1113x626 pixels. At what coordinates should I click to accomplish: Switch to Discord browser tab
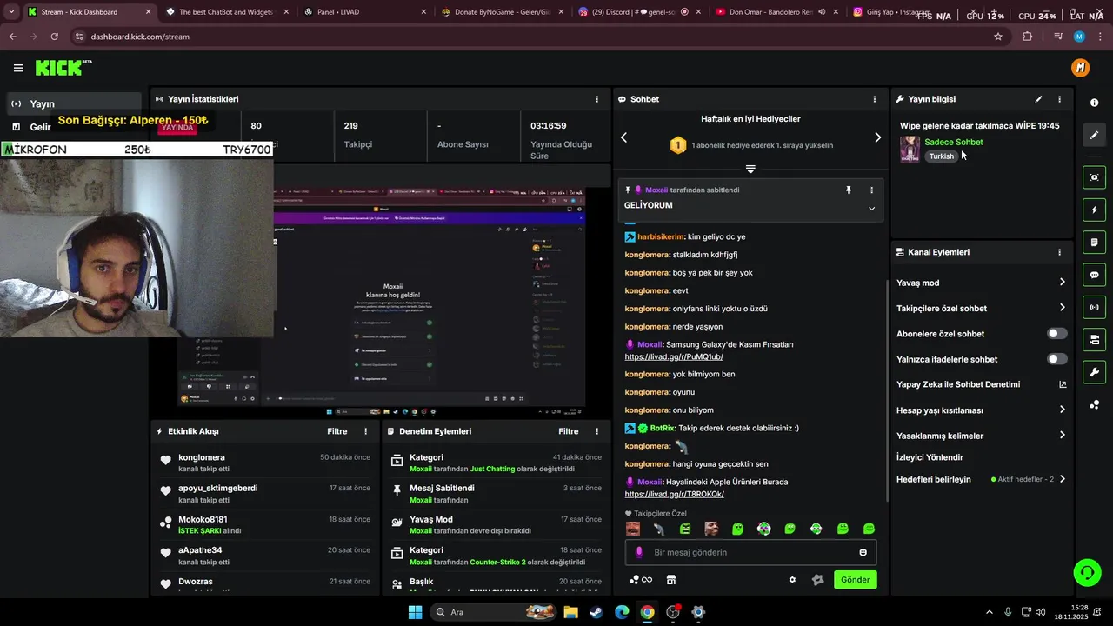(639, 12)
